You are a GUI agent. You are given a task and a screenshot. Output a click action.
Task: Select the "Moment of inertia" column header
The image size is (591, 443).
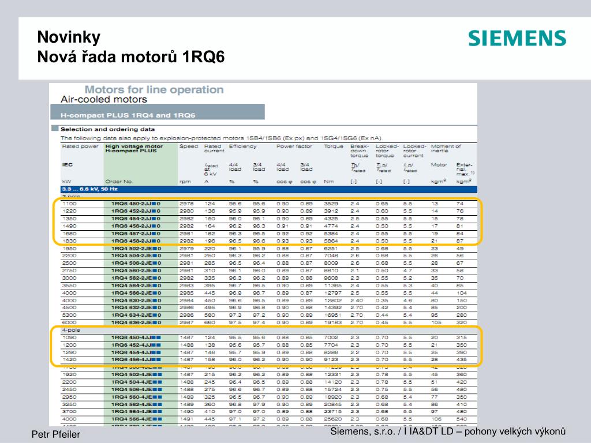point(446,148)
